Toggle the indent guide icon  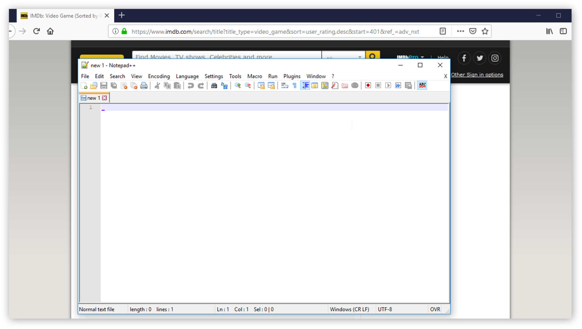point(305,86)
